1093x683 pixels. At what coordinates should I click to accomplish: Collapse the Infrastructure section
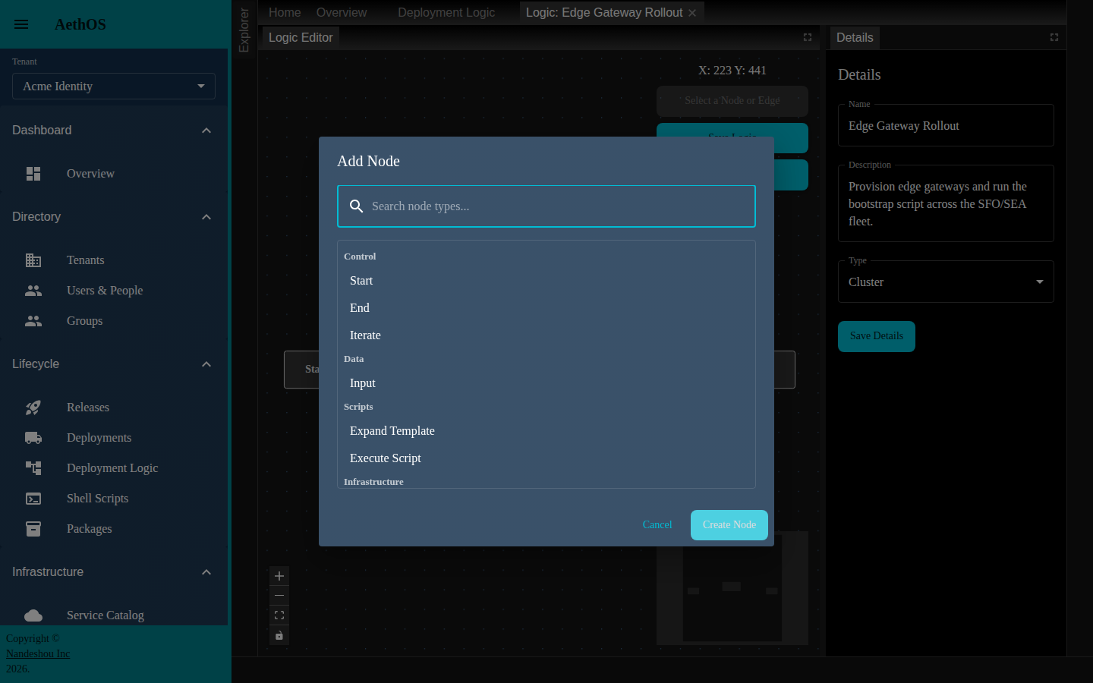point(206,572)
